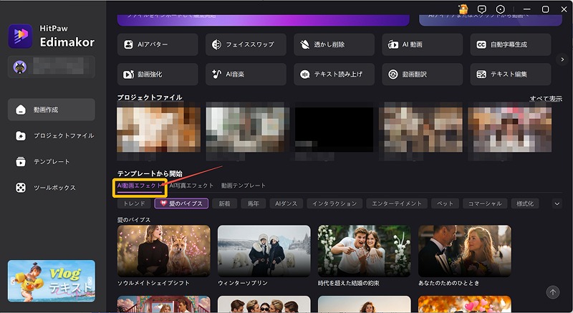Image resolution: width=573 pixels, height=313 pixels.
Task: Select the AIダンス category chip
Action: pyautogui.click(x=286, y=203)
